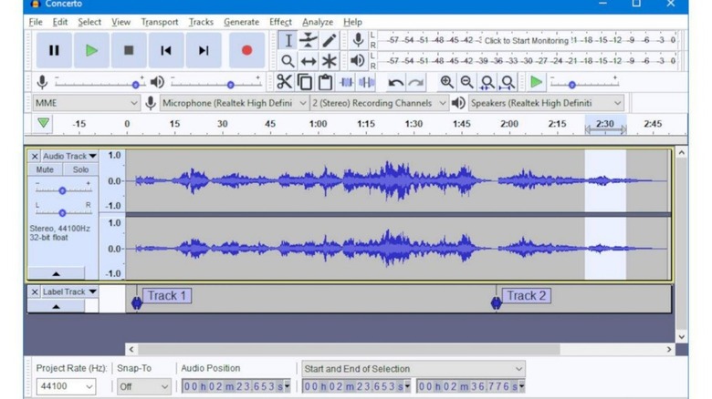Click the Zoom In magnifier
The width and height of the screenshot is (712, 399).
[446, 82]
